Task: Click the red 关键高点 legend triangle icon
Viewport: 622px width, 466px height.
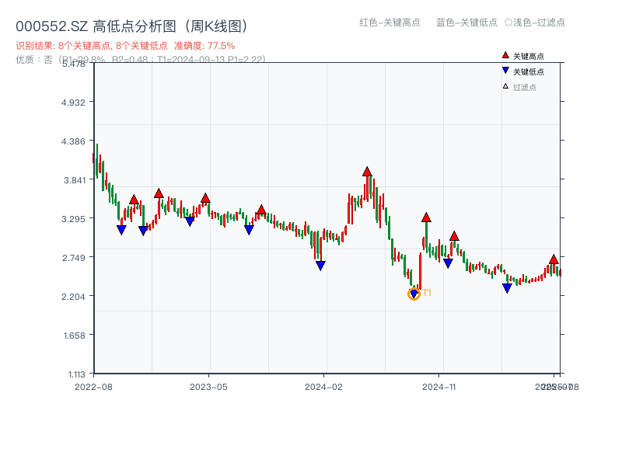Action: (505, 56)
